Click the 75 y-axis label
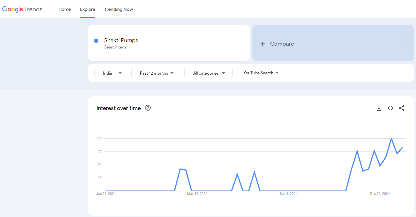Viewport: 416px width, 217px height. [99, 152]
